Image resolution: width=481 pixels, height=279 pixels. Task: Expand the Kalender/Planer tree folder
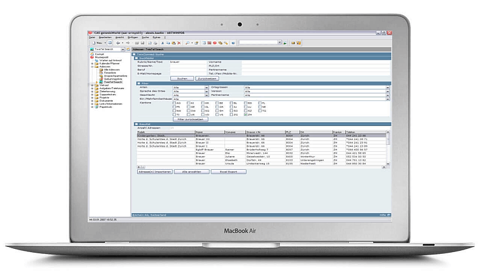(92, 63)
